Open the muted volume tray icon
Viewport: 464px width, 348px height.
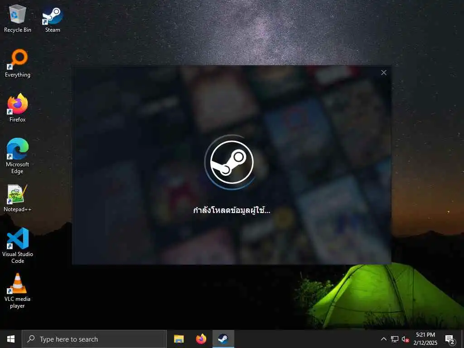(405, 339)
